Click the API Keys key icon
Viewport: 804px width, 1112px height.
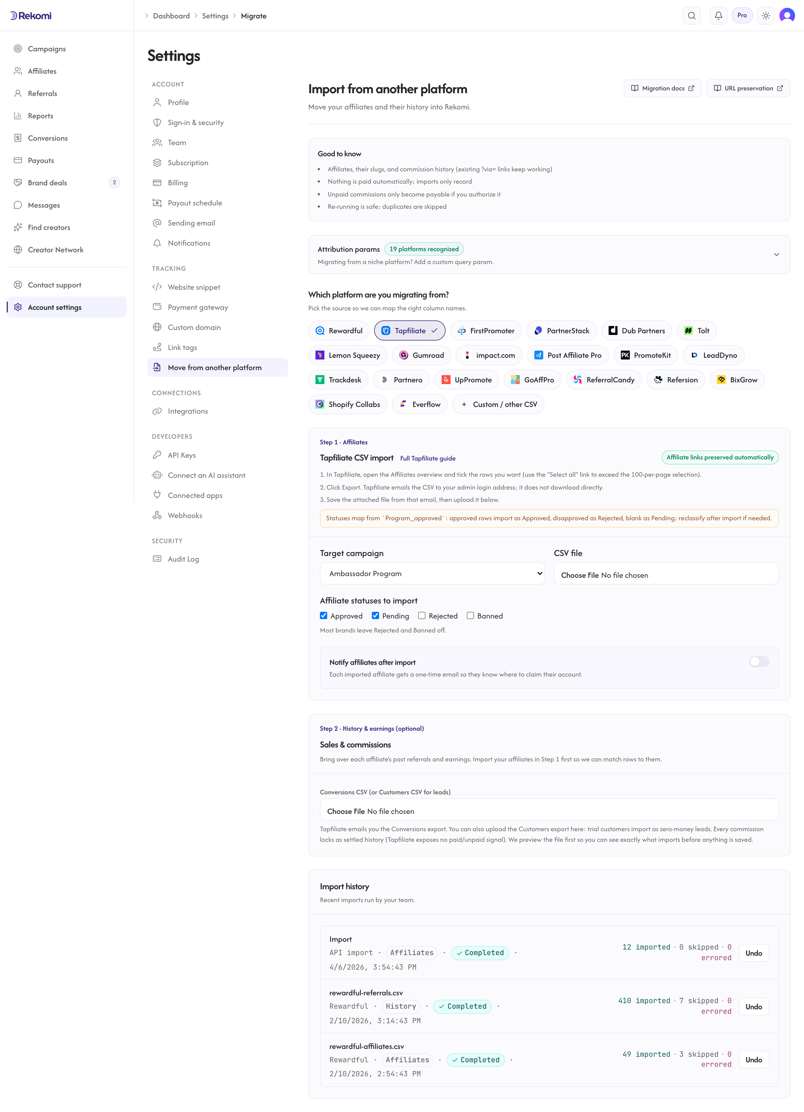pos(157,455)
